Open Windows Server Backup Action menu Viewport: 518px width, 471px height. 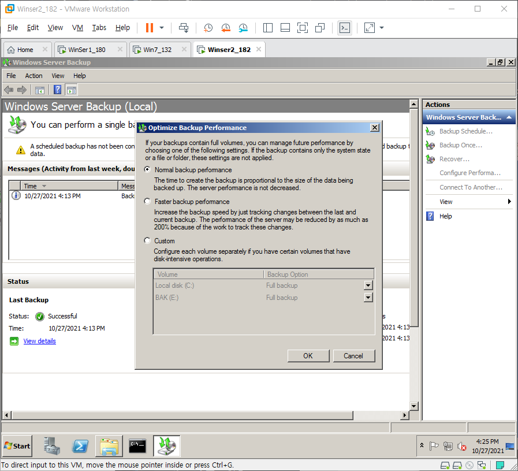[x=33, y=76]
